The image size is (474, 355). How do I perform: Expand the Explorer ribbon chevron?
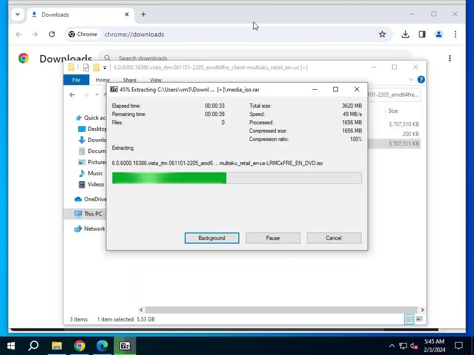point(411,80)
